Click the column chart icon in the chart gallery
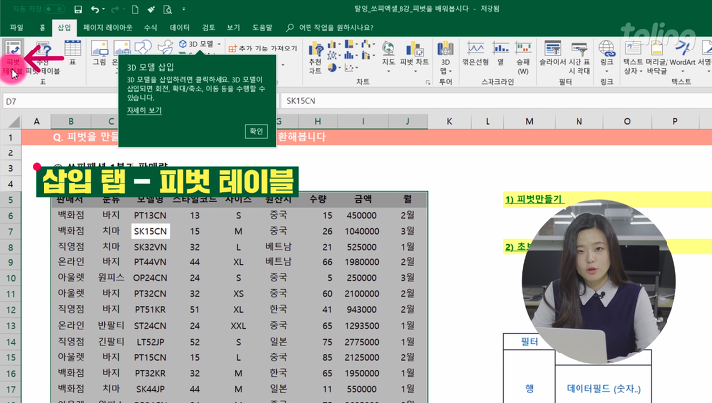This screenshot has width=712, height=403. [x=332, y=45]
